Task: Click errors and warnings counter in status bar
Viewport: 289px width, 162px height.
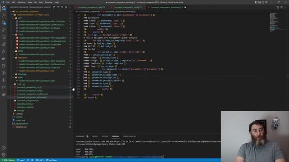Action: pos(40,160)
